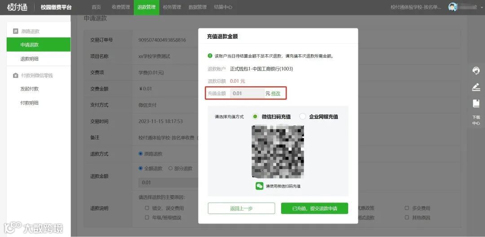Viewport: 485px width, 237px height.
Task: Open the 结算中心 top menu
Action: point(223,7)
